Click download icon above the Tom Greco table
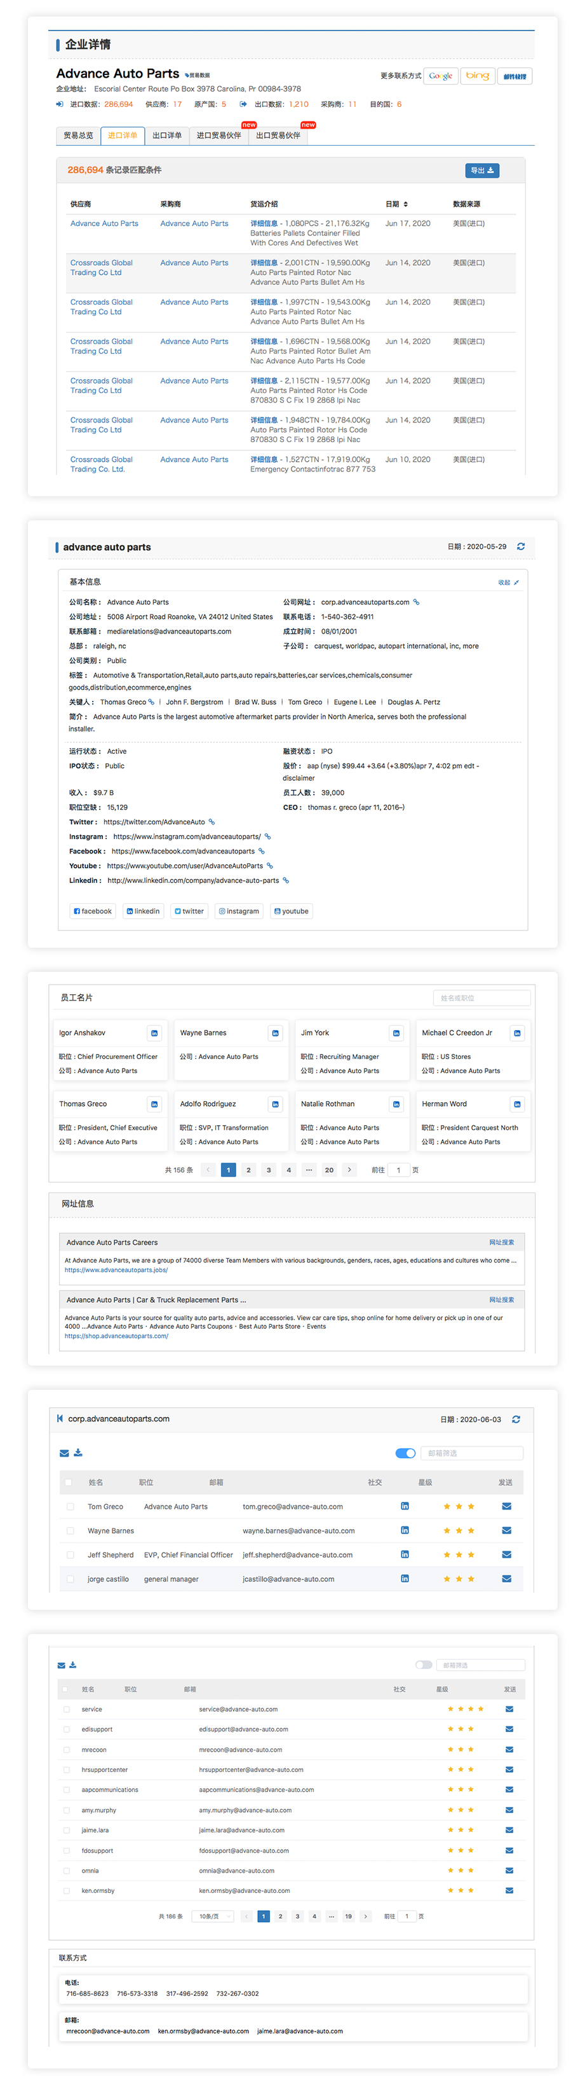 (x=78, y=1452)
